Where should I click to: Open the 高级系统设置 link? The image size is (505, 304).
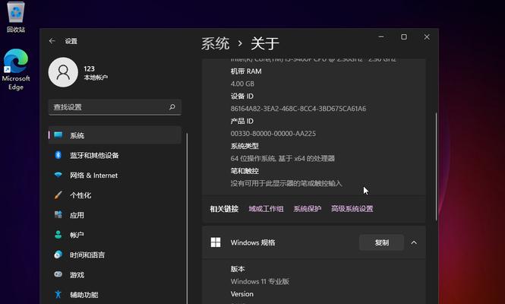[x=352, y=208]
